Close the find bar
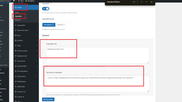182x102 pixels. pyautogui.click(x=152, y=2)
